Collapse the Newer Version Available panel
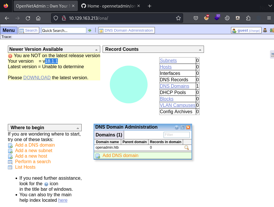This screenshot has width=274, height=207. click(96, 49)
